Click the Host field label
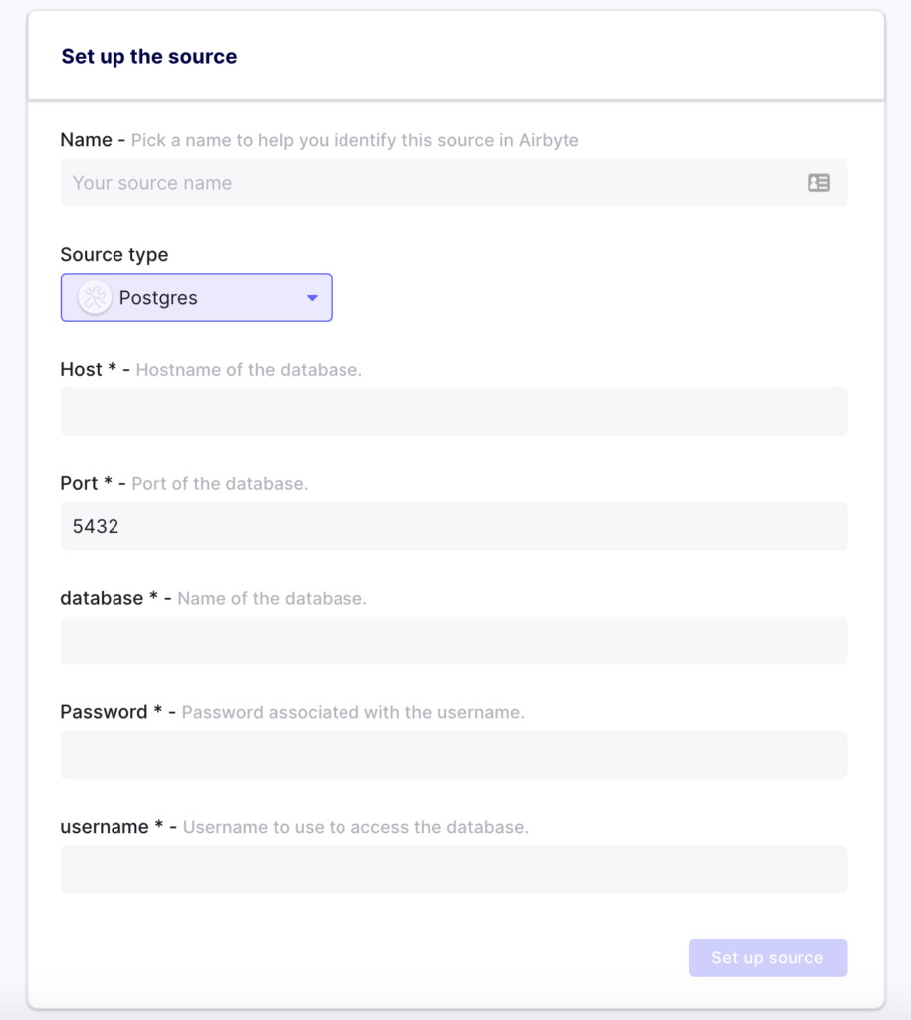Viewport: 911px width, 1020px height. point(82,370)
